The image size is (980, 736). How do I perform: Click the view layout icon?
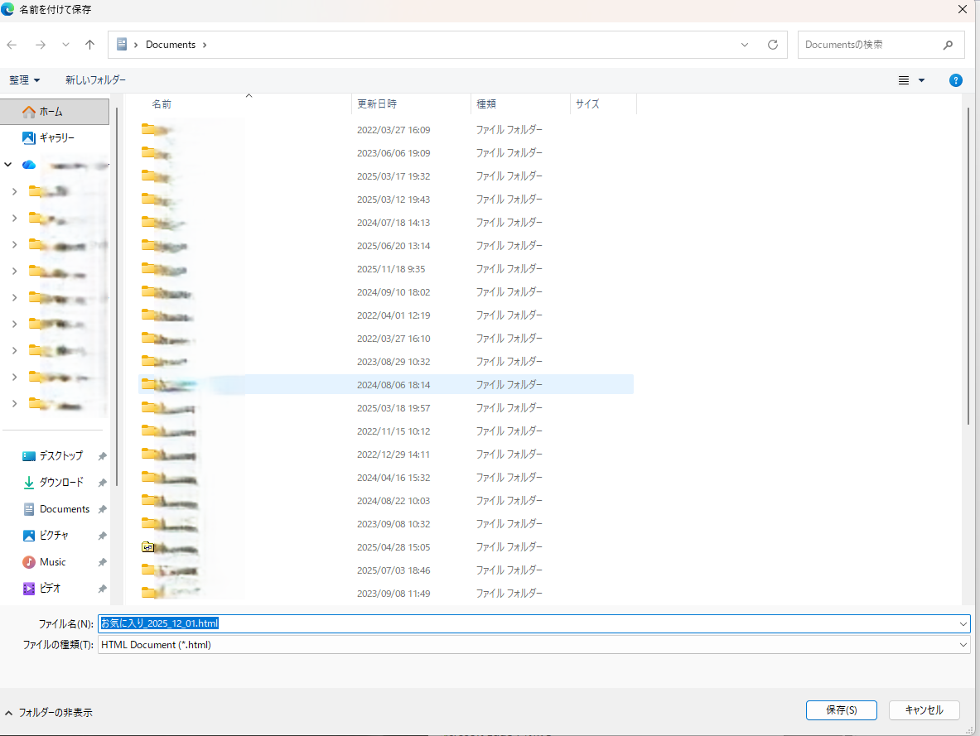pos(904,80)
